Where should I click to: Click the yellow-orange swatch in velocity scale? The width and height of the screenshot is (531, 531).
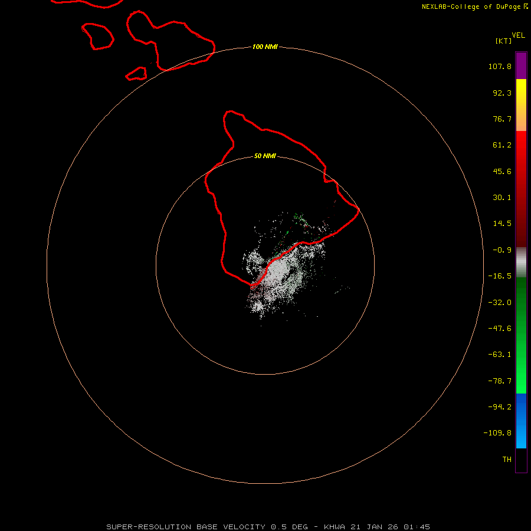[521, 105]
